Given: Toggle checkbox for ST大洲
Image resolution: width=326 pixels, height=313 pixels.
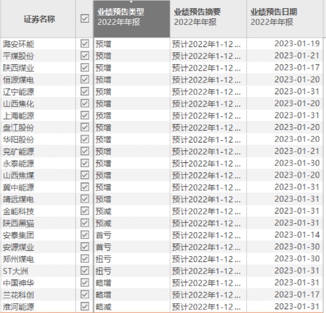Looking at the screenshot, I should pos(84,271).
